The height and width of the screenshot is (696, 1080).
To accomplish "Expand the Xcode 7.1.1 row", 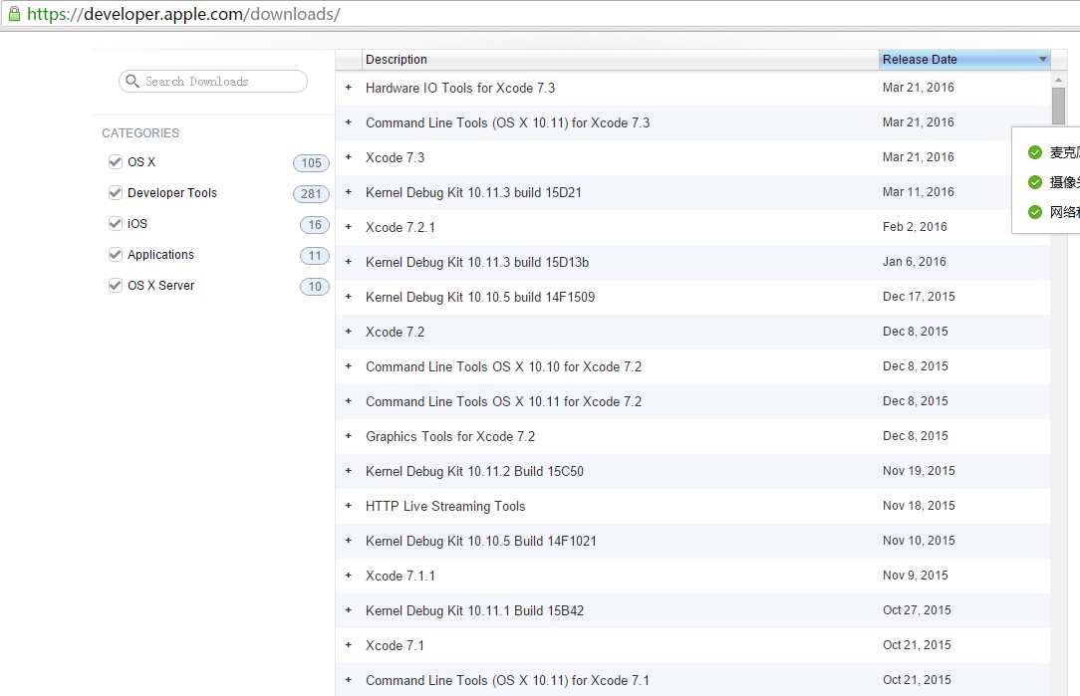I will [349, 575].
